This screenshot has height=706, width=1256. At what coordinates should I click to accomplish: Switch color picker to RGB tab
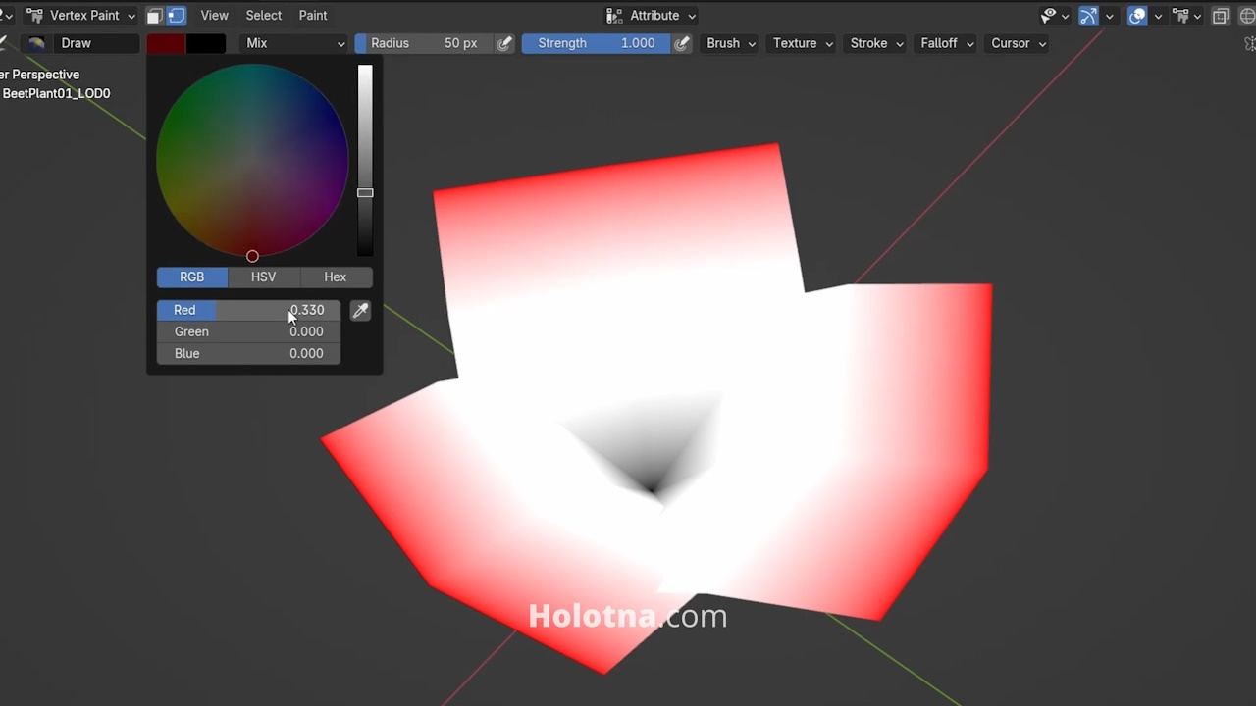192,277
